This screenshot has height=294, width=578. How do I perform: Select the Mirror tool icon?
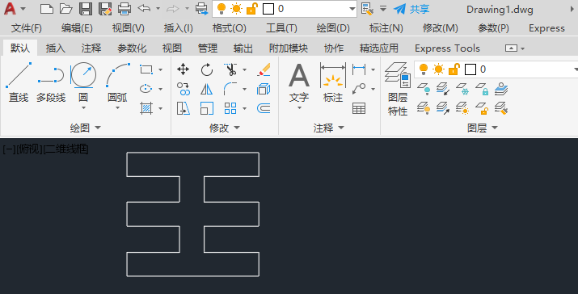(x=207, y=89)
